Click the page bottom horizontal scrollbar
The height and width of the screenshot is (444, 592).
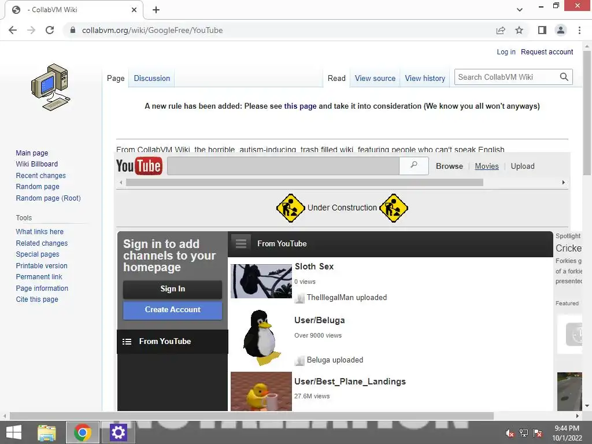251,416
